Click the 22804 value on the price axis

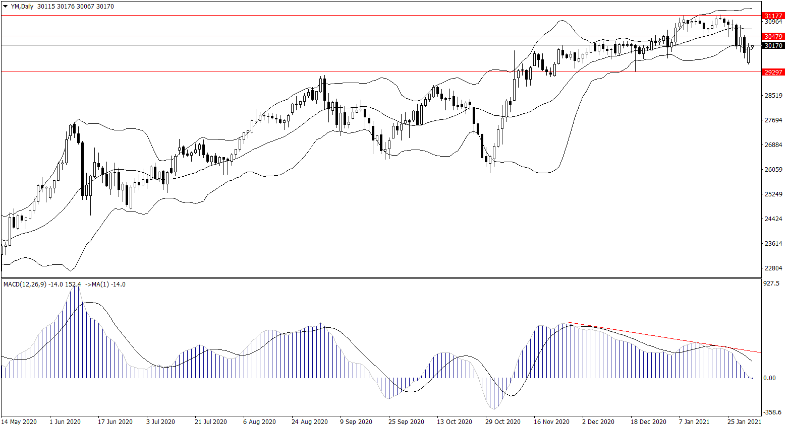(773, 268)
